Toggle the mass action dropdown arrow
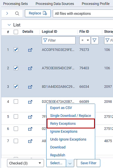 [x=70, y=163]
